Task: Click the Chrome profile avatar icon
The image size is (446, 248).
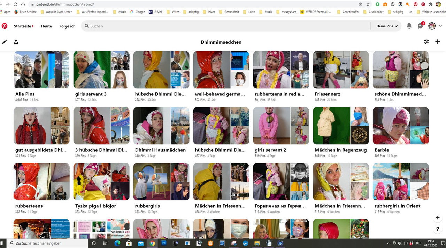Action: [438, 5]
